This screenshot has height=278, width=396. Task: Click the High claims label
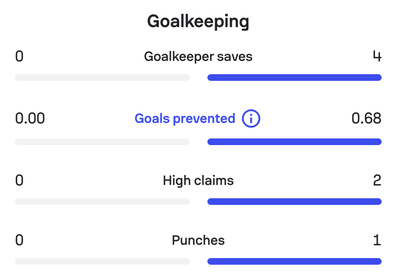[x=198, y=181]
